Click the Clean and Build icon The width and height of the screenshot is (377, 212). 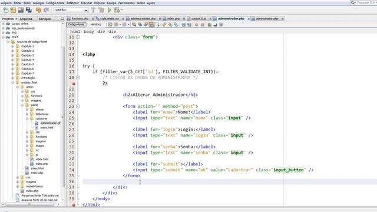click(x=101, y=10)
